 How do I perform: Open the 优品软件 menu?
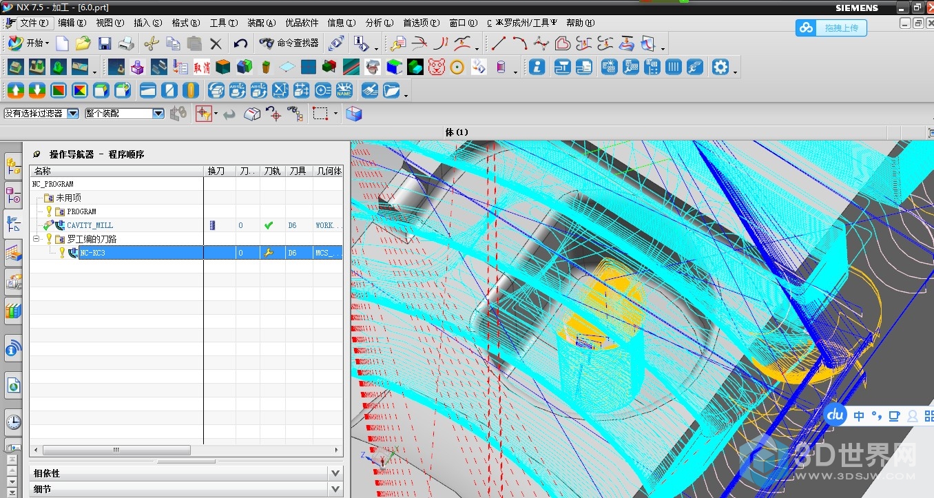[x=302, y=23]
